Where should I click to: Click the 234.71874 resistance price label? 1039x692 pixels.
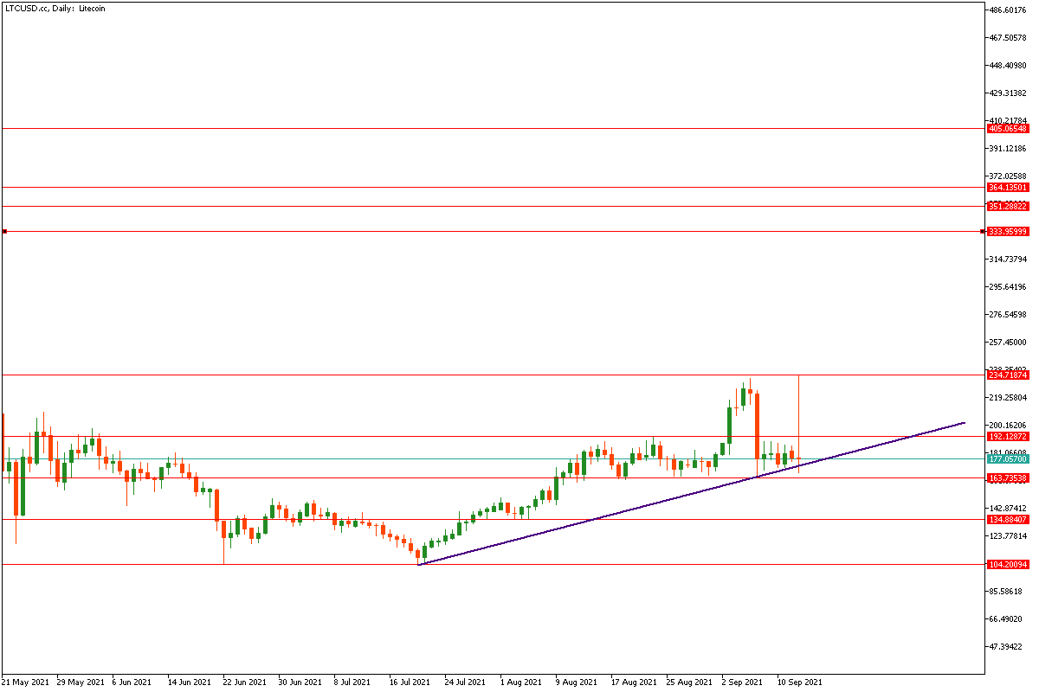click(1008, 375)
